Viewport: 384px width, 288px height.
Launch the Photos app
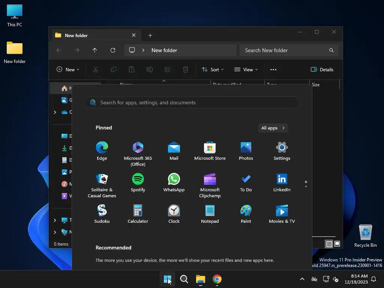pyautogui.click(x=246, y=151)
